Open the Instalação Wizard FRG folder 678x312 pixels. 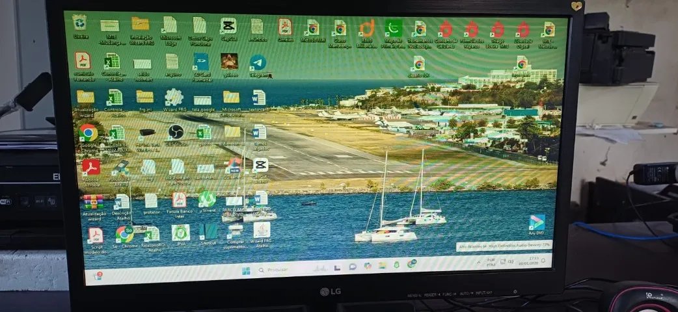(x=140, y=24)
